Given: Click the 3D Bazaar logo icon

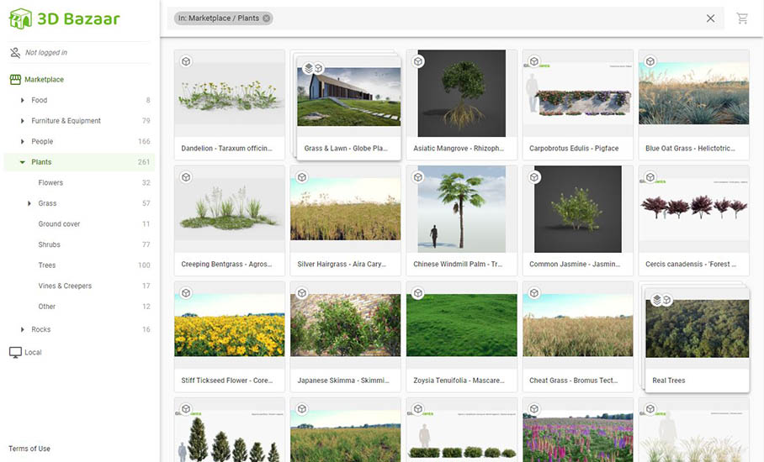Looking at the screenshot, I should (x=20, y=18).
